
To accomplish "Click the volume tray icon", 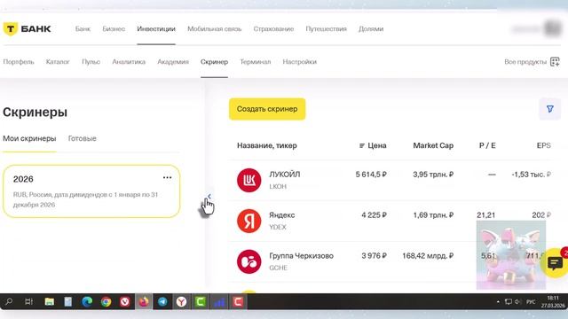I will [517, 301].
